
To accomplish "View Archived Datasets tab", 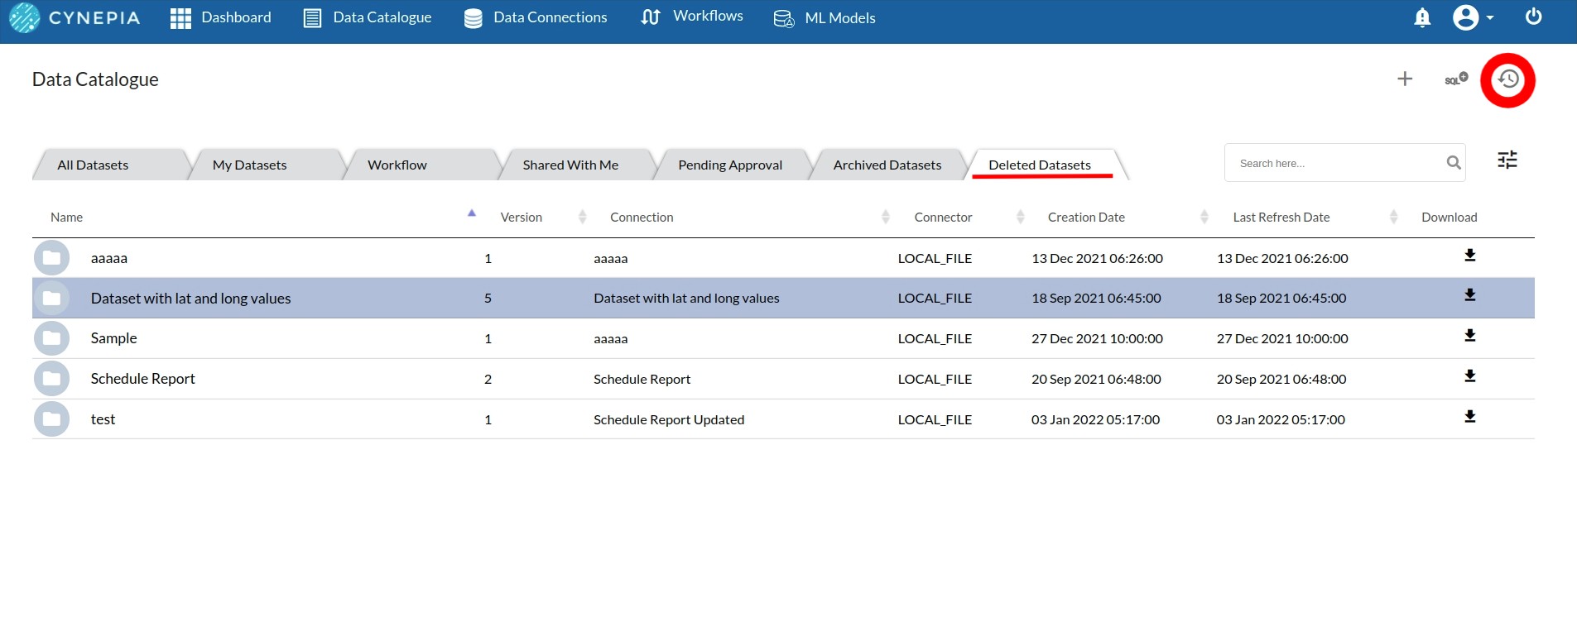I will click(x=887, y=165).
